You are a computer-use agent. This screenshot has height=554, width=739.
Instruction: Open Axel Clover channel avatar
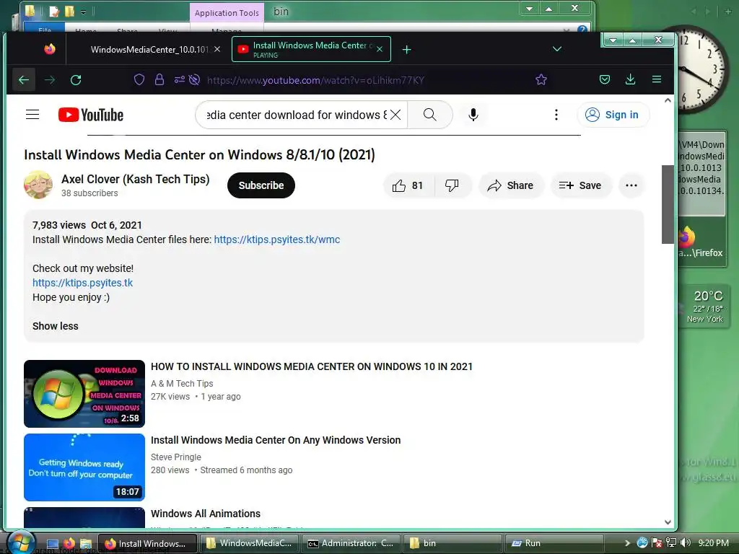click(x=38, y=185)
